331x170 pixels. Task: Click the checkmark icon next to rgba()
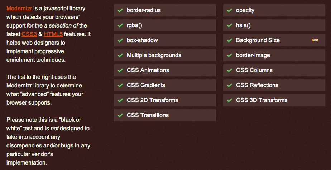[120, 25]
